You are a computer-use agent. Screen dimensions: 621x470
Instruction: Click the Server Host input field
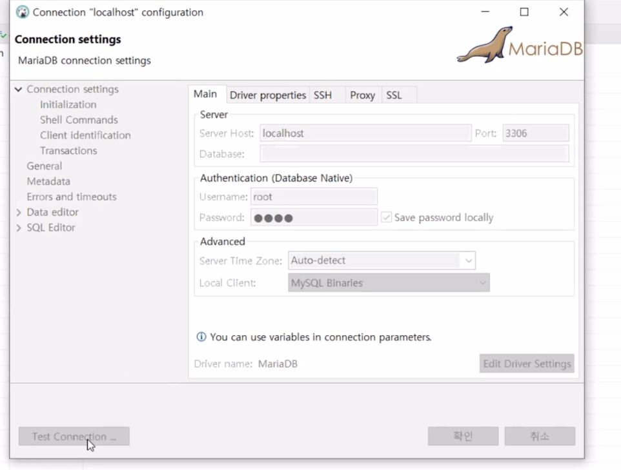click(x=365, y=133)
